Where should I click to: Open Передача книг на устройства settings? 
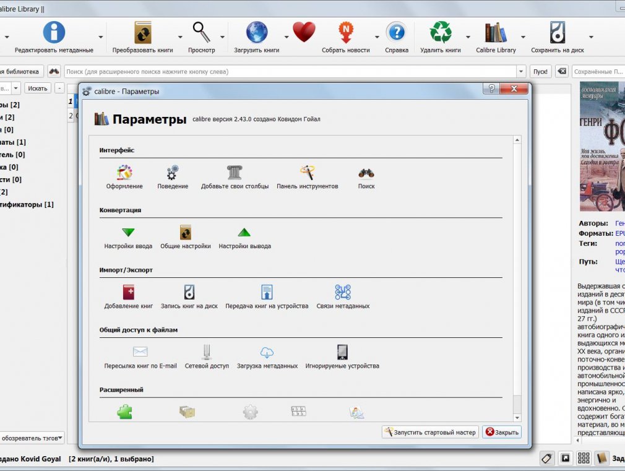click(x=267, y=297)
